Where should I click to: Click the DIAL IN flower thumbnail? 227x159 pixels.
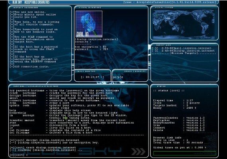[x=89, y=24]
